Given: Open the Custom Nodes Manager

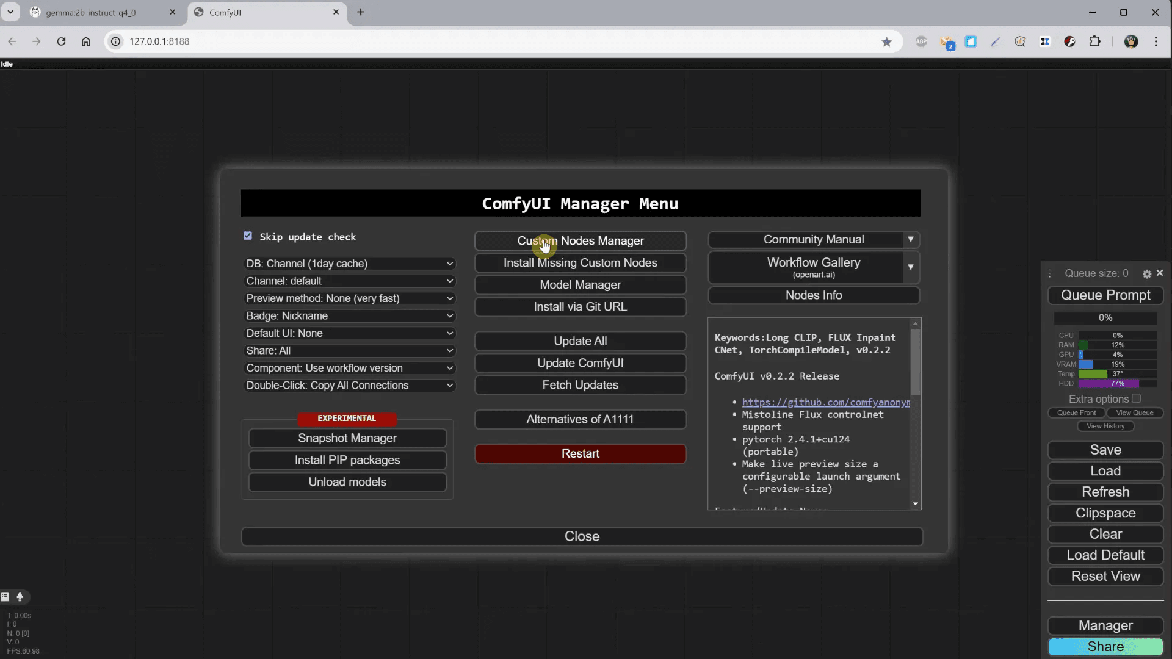Looking at the screenshot, I should 580,241.
